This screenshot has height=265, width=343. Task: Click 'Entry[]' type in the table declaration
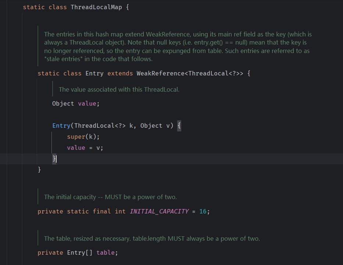pos(80,252)
